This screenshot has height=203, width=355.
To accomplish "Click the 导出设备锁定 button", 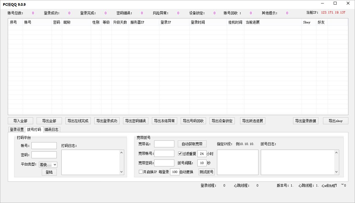I will click(x=222, y=121).
